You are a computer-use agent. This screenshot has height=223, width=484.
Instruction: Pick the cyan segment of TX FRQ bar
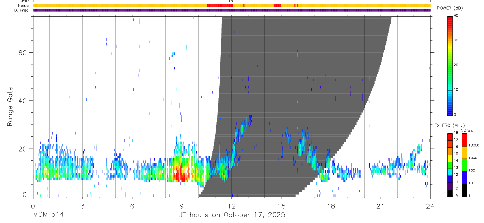tap(450, 172)
